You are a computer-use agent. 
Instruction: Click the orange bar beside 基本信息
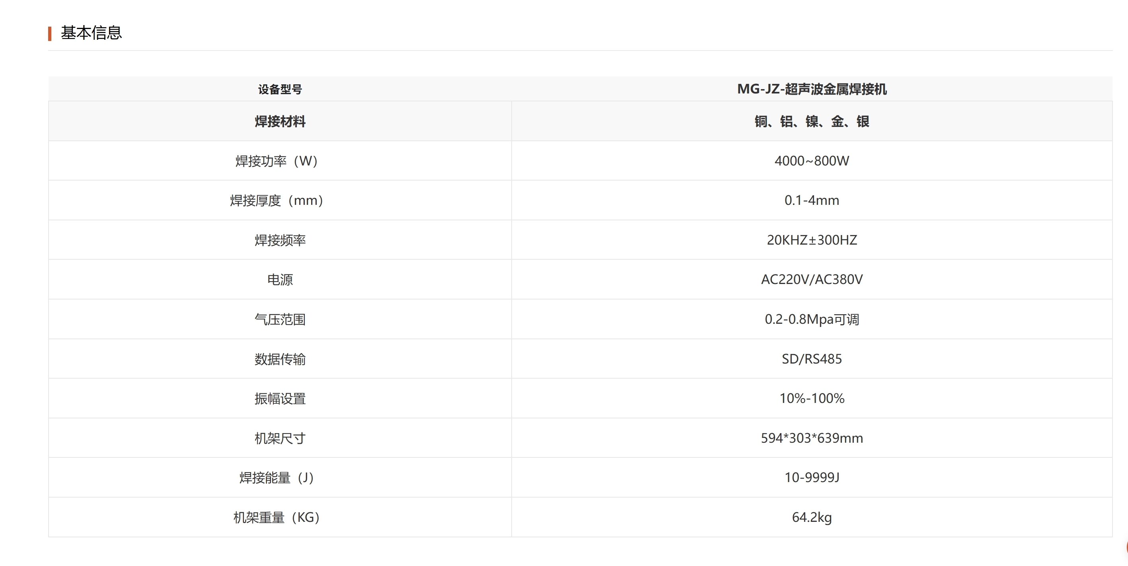coord(50,34)
